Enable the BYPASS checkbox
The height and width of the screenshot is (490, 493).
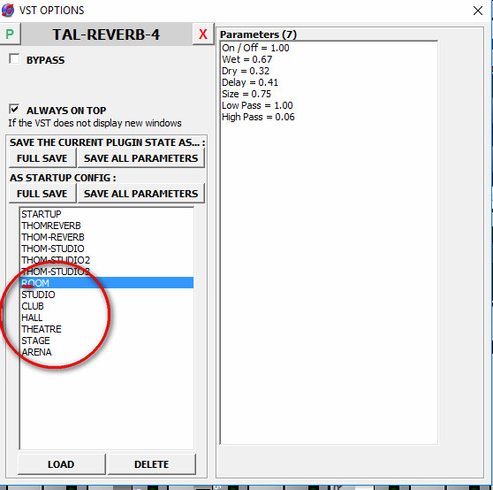coord(14,59)
